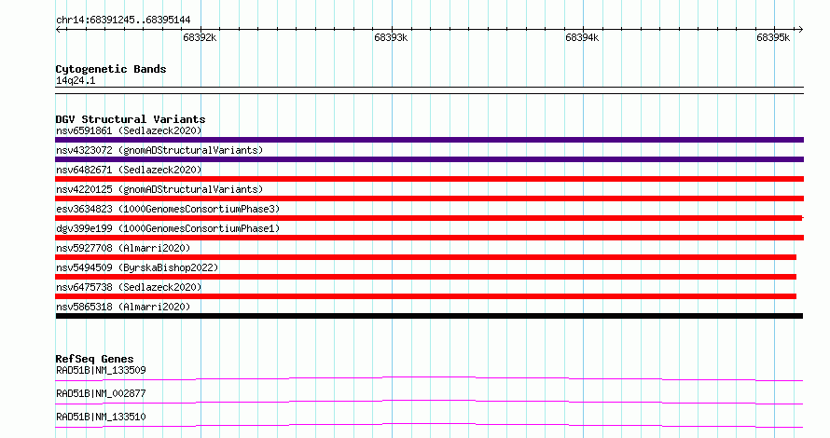Click the black bar under nsv5865318

429,316
